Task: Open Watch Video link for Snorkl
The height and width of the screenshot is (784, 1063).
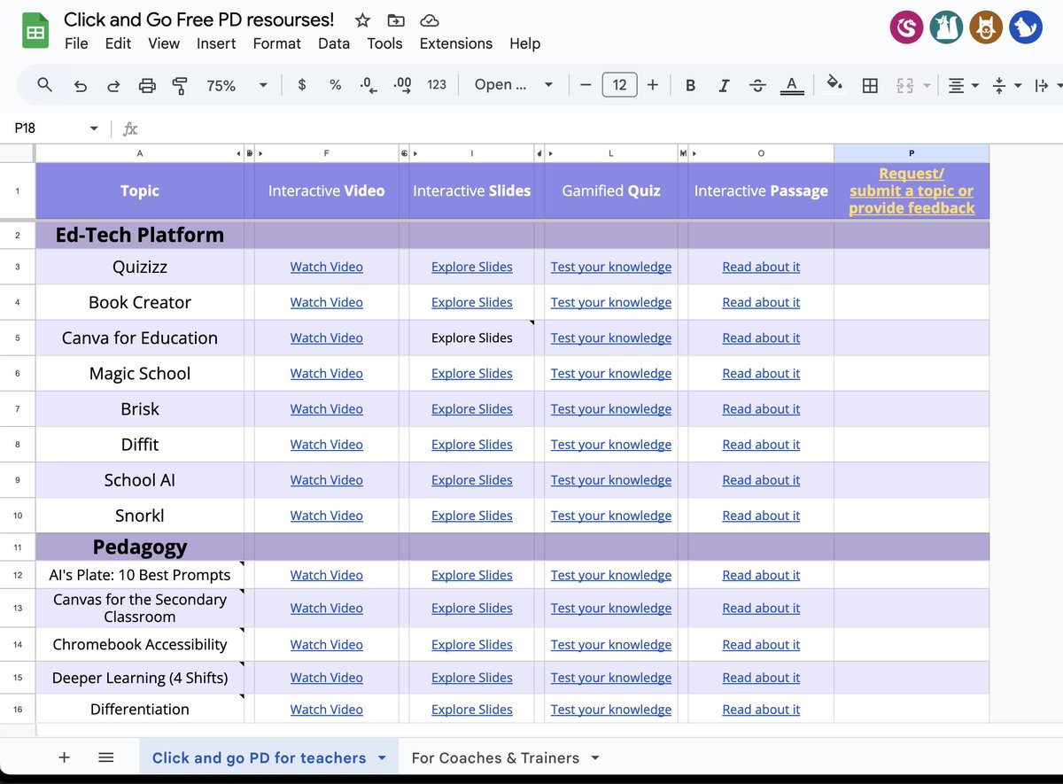Action: (x=326, y=515)
